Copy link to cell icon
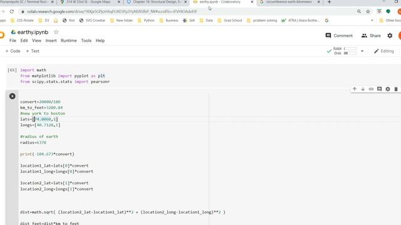 371,89
